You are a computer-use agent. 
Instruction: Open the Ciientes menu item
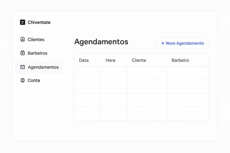(x=36, y=39)
